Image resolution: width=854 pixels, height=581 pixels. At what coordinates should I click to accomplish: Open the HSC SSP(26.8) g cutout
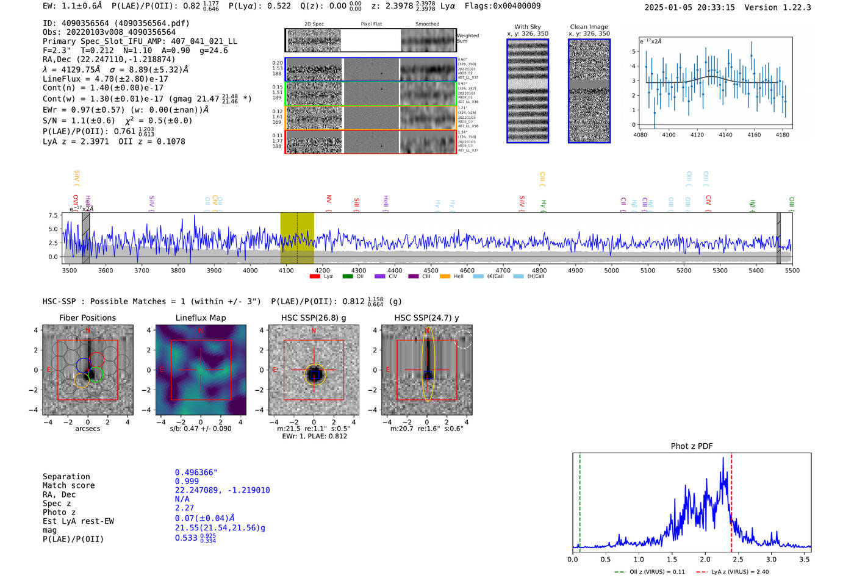coord(314,369)
